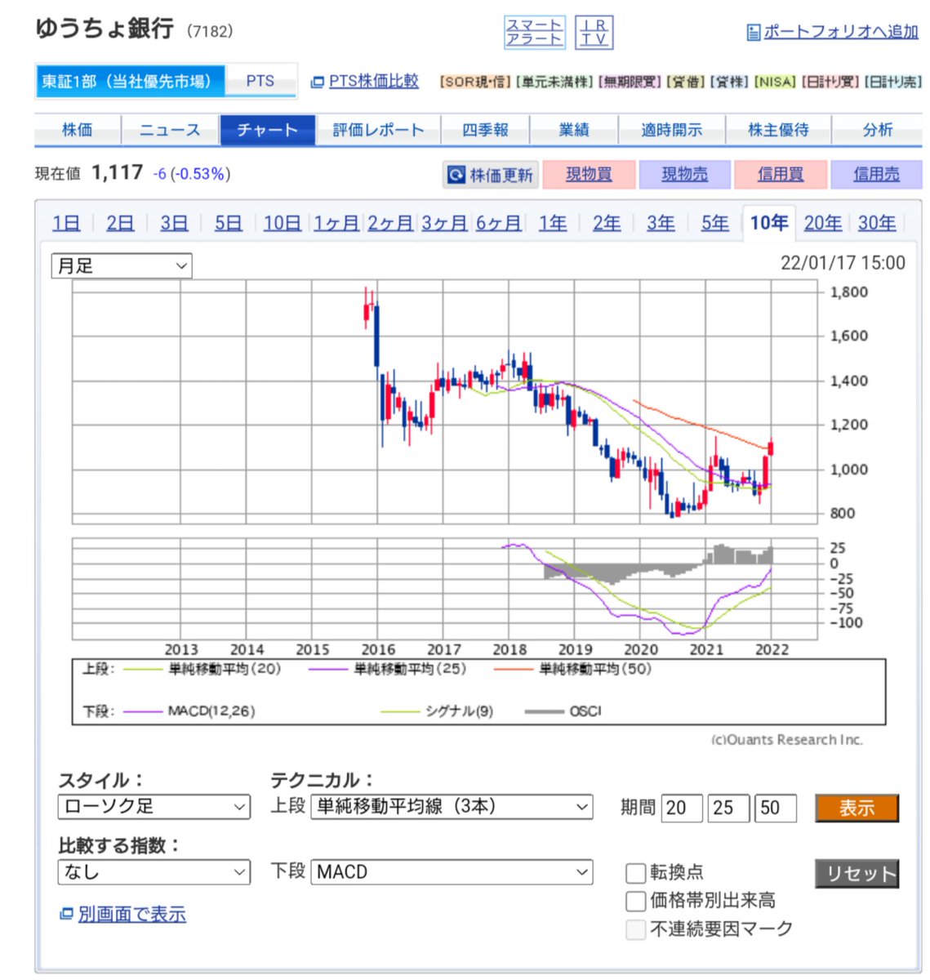The height and width of the screenshot is (980, 930).
Task: Select 東証1部 (当社優先市場) market tab
Action: click(131, 82)
